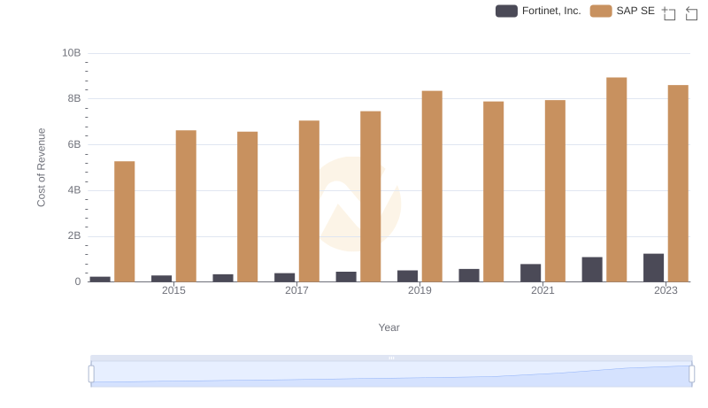Click the SAP SE bar for 2015
This screenshot has height=408, width=708.
(186, 206)
